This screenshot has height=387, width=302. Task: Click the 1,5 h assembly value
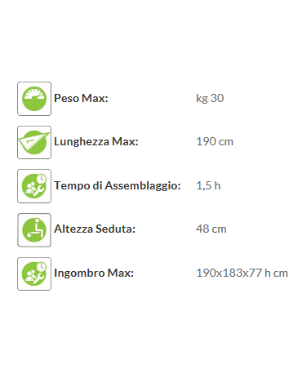click(208, 186)
